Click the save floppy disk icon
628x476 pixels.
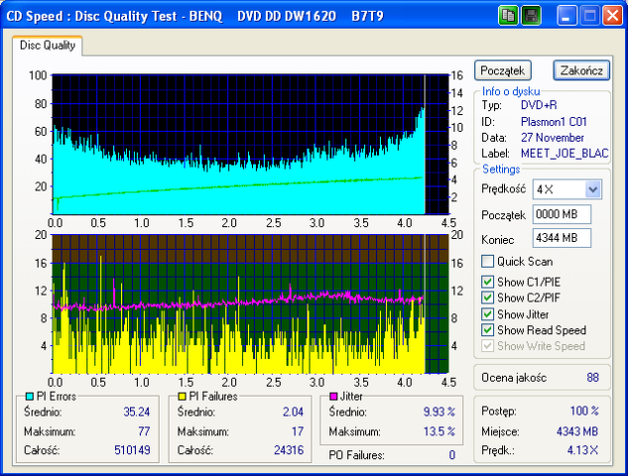[x=532, y=16]
